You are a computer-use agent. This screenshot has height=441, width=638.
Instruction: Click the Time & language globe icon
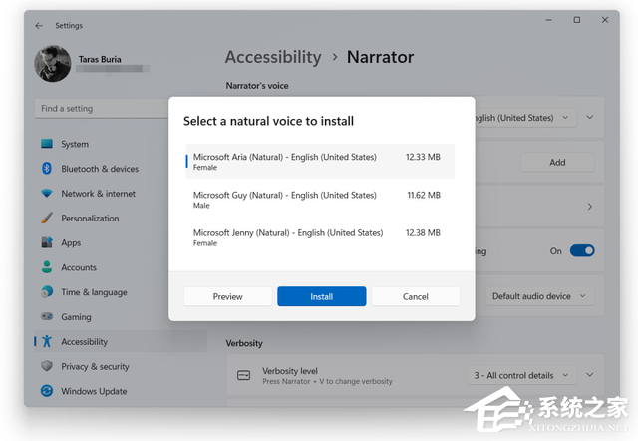(x=46, y=292)
